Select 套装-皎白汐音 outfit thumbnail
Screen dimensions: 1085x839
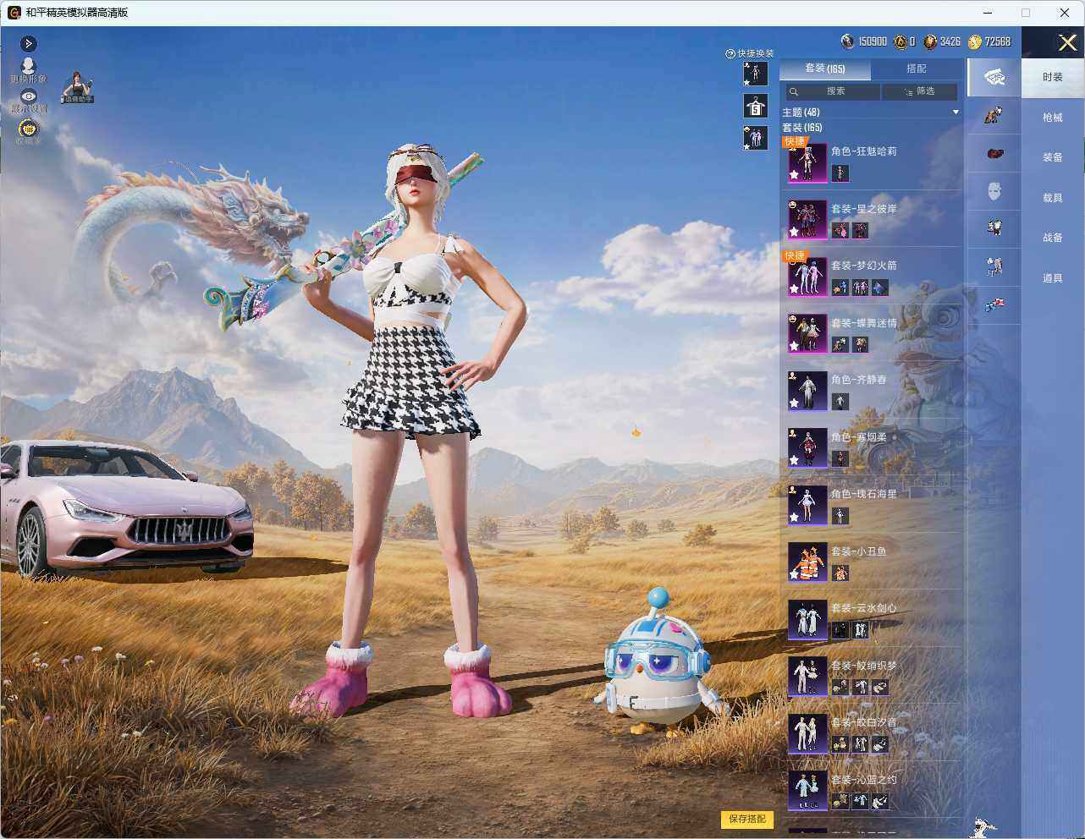coord(807,733)
